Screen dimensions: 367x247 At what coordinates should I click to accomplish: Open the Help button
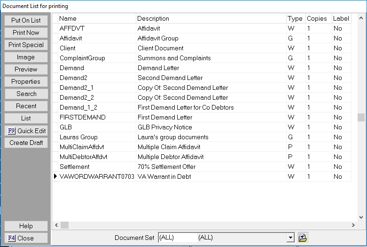pos(26,226)
